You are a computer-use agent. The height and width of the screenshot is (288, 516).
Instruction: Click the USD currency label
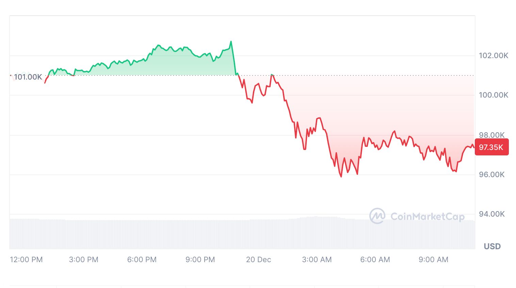pos(492,247)
